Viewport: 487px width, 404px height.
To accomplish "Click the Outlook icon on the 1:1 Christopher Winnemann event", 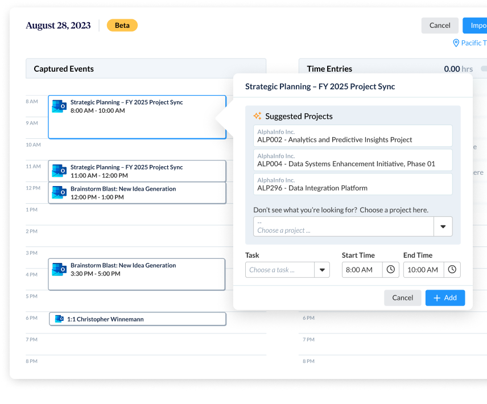I will point(59,319).
